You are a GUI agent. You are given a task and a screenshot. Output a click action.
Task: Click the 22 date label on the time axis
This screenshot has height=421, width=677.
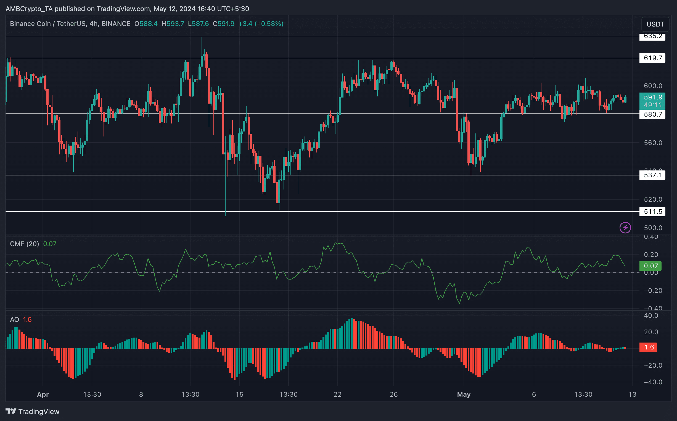click(x=337, y=394)
